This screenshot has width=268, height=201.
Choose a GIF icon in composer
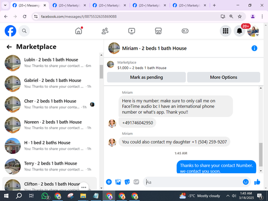pyautogui.click(x=136, y=182)
